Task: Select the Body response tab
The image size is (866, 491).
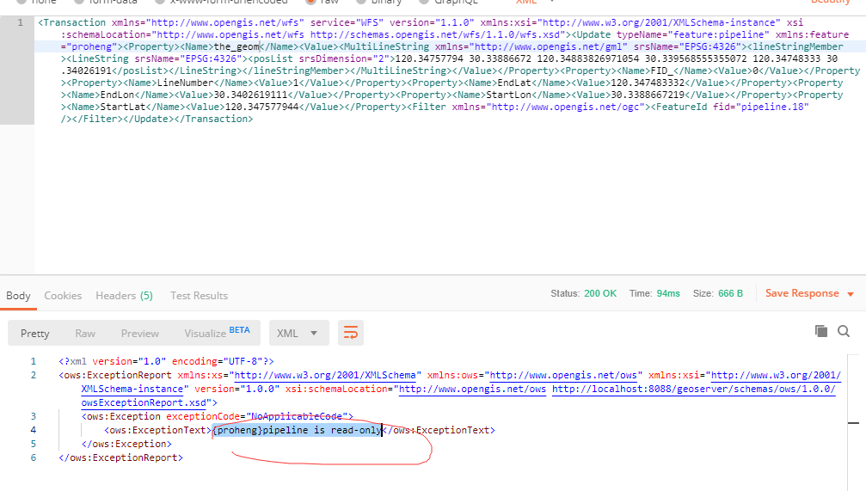Action: [x=18, y=295]
